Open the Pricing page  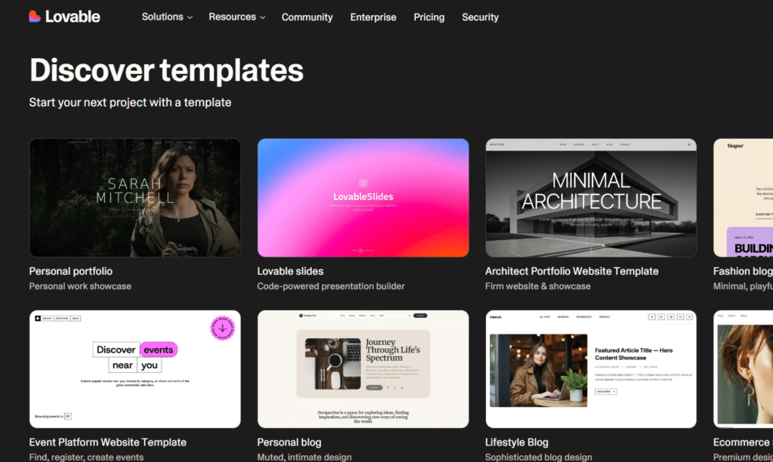coord(429,17)
